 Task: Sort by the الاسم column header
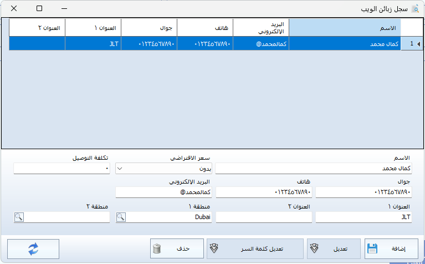pyautogui.click(x=345, y=27)
